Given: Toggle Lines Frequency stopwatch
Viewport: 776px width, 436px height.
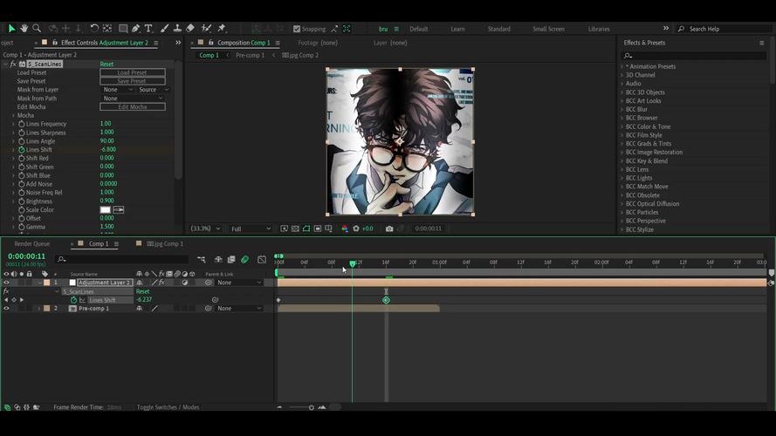Looking at the screenshot, I should (21, 124).
